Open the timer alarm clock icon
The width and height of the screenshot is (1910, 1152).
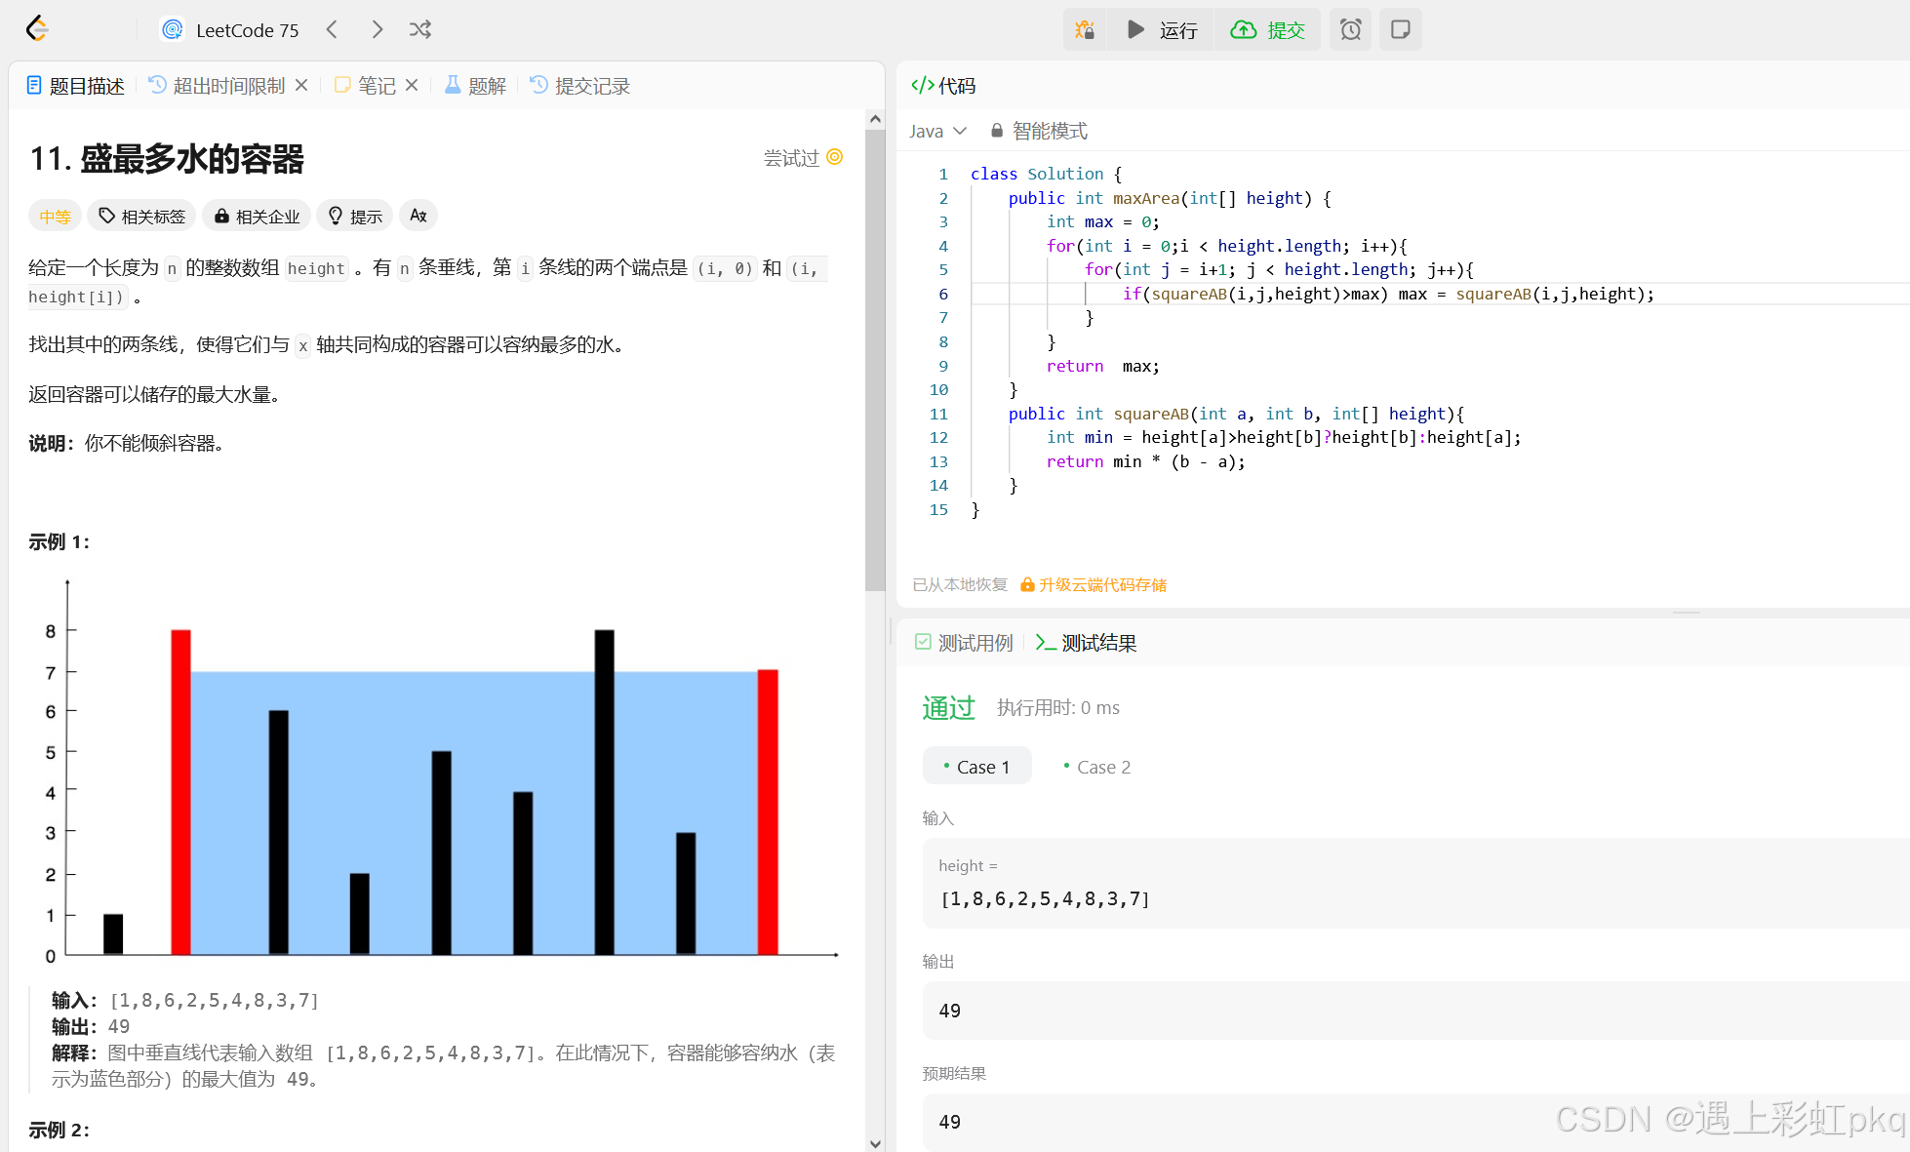(1350, 29)
